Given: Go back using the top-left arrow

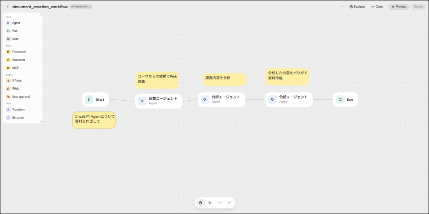Looking at the screenshot, I should [8, 7].
